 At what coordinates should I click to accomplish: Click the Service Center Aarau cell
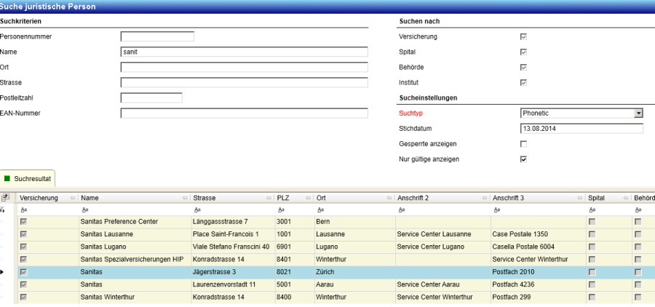pyautogui.click(x=442, y=285)
